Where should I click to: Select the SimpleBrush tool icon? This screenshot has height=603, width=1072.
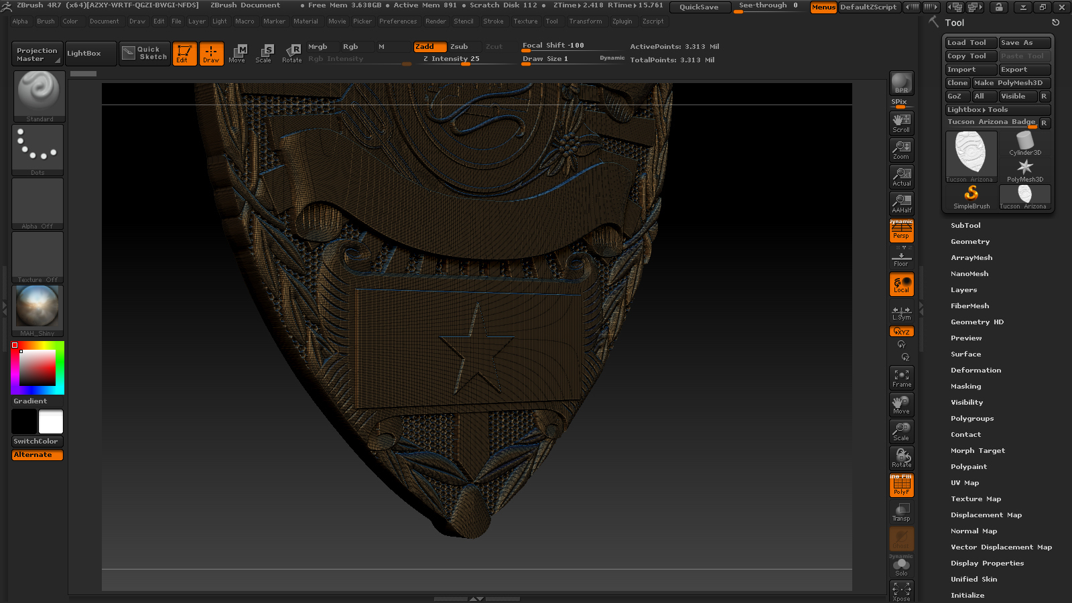971,197
